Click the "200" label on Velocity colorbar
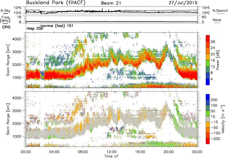The image size is (228, 158). (214, 100)
